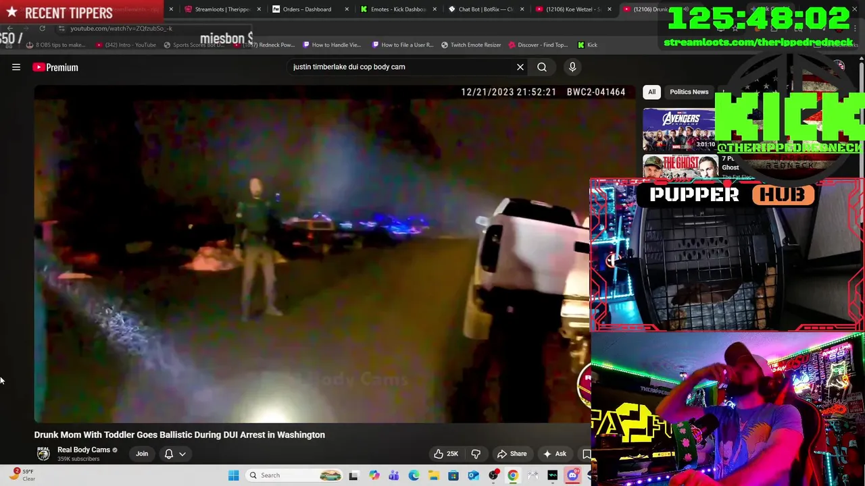Screen dimensions: 865x486
Task: Open notification bell preferences dropdown
Action: point(175,454)
